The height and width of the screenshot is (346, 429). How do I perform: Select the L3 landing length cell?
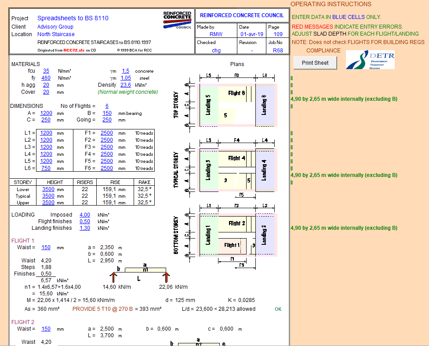tap(46, 147)
